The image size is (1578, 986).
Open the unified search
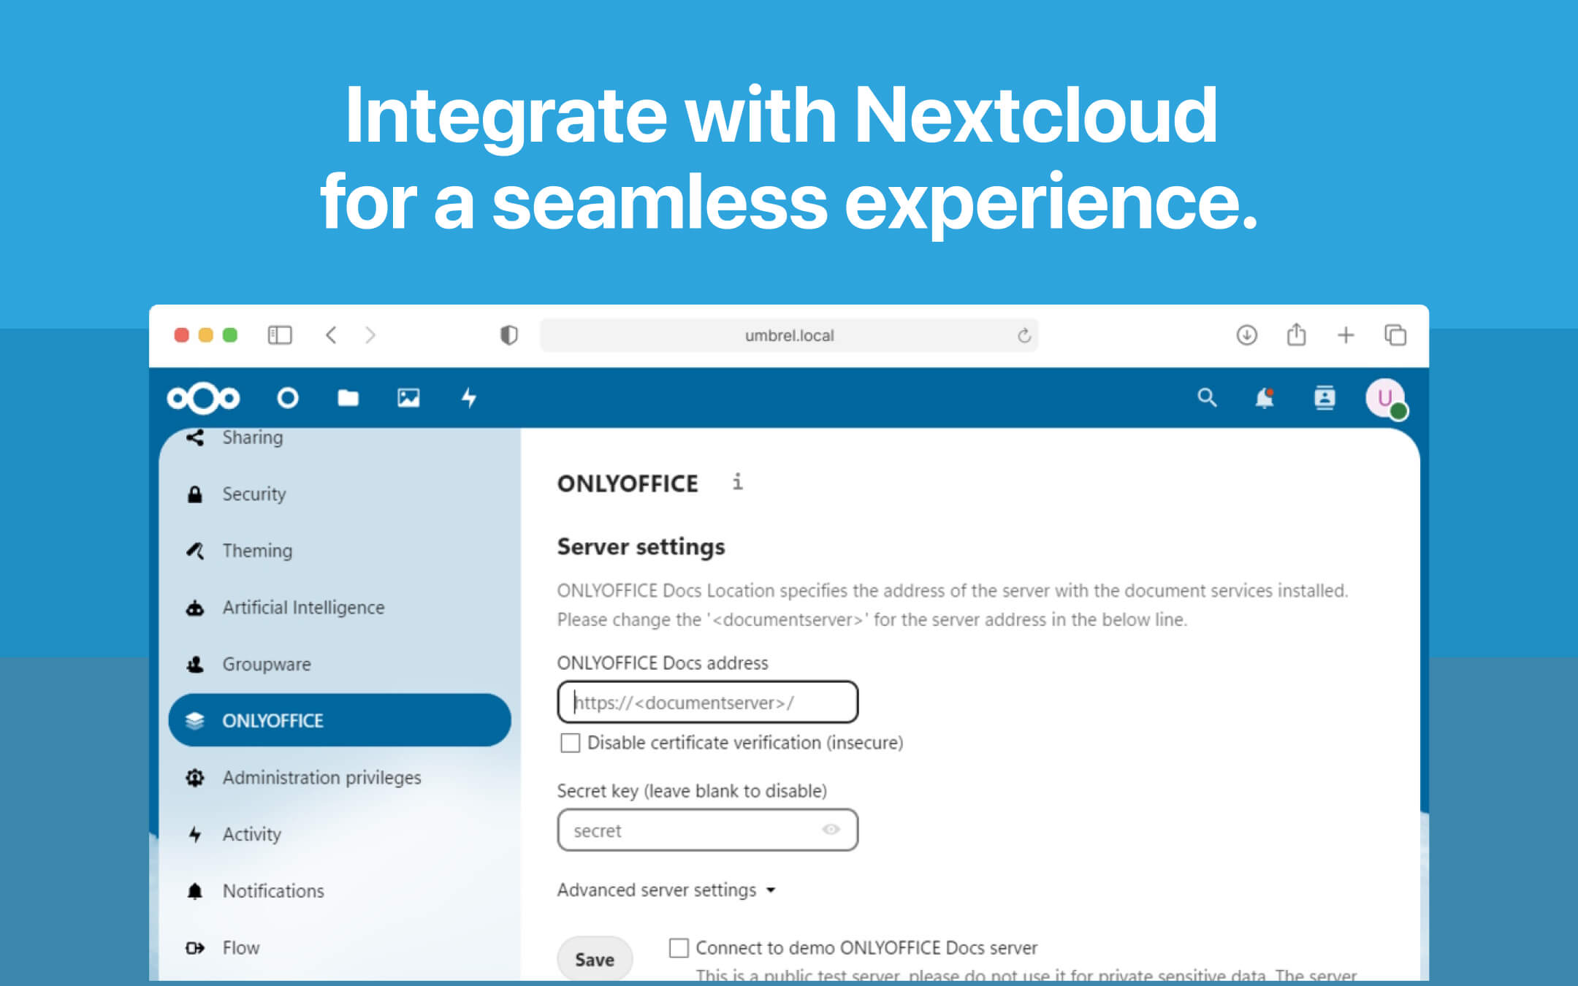tap(1207, 398)
